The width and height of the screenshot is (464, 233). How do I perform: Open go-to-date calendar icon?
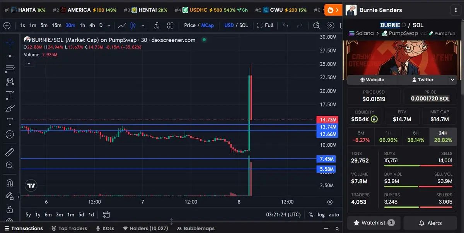(106, 215)
